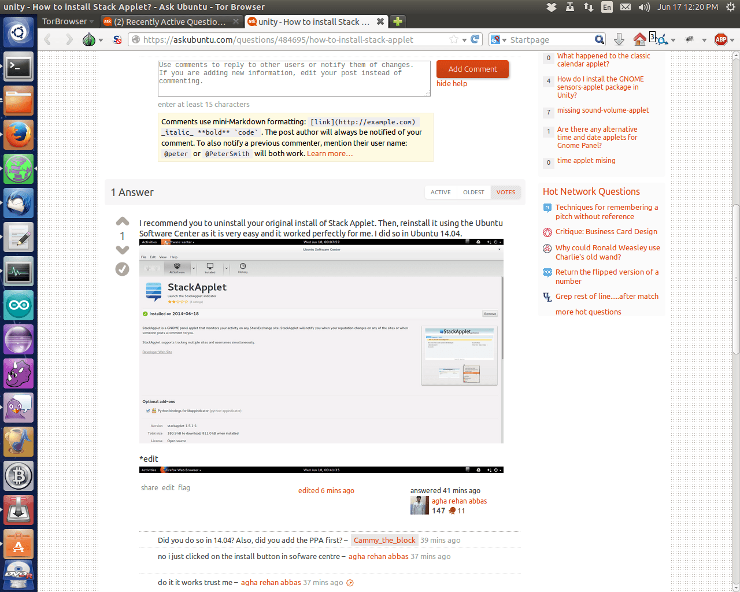Click the answerer avatar thumbnail
Image resolution: width=740 pixels, height=592 pixels.
tap(420, 505)
